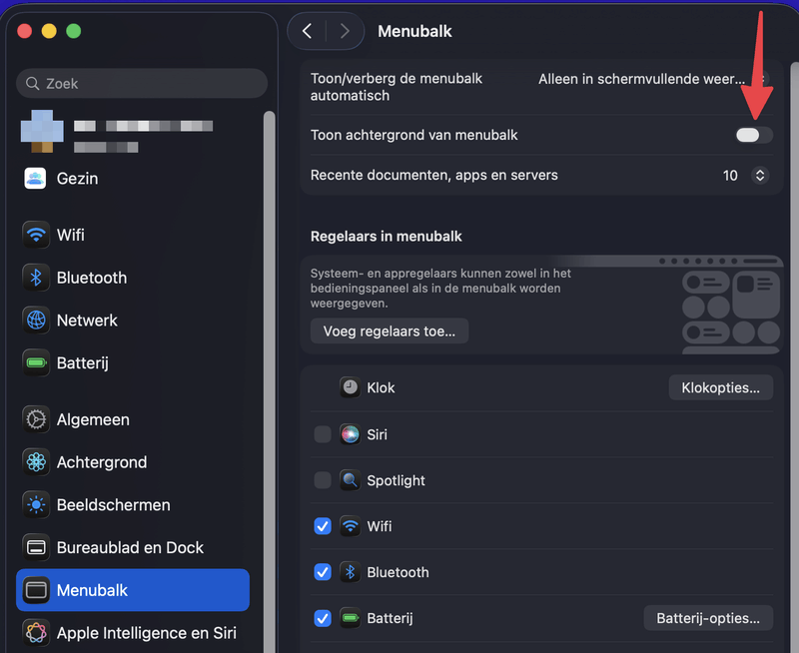The width and height of the screenshot is (799, 653).
Task: Uncheck the Wifi menu bar checkbox
Action: pos(323,526)
